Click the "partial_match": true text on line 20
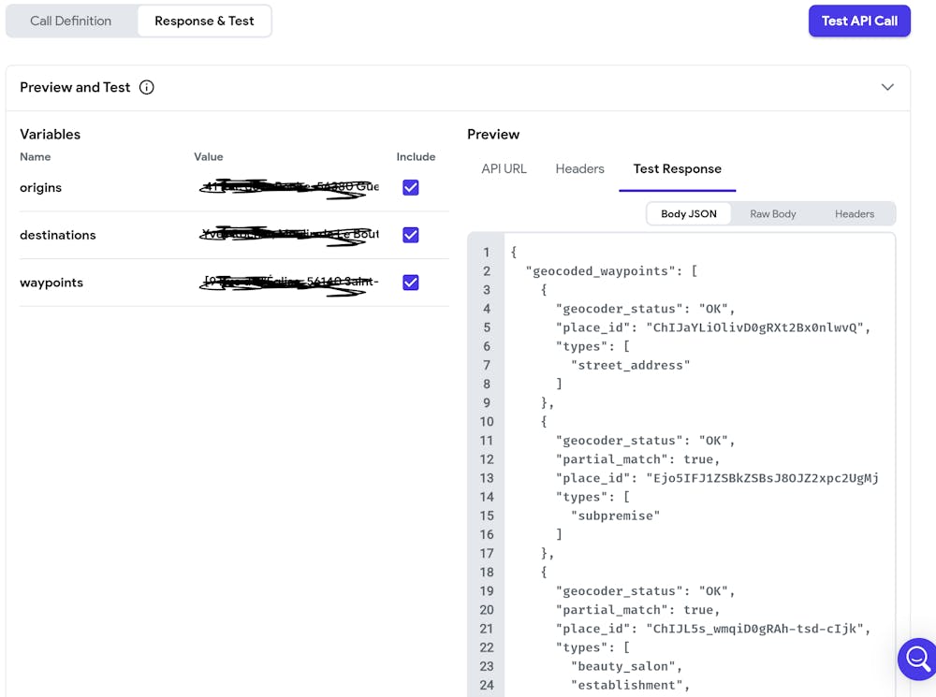 637,610
